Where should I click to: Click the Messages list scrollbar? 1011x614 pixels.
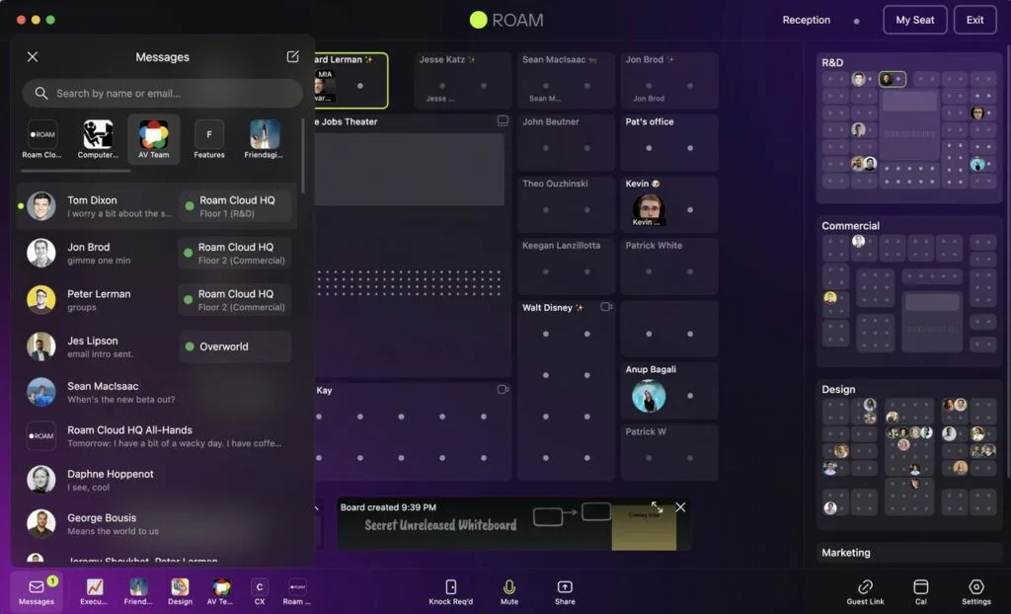tap(302, 155)
